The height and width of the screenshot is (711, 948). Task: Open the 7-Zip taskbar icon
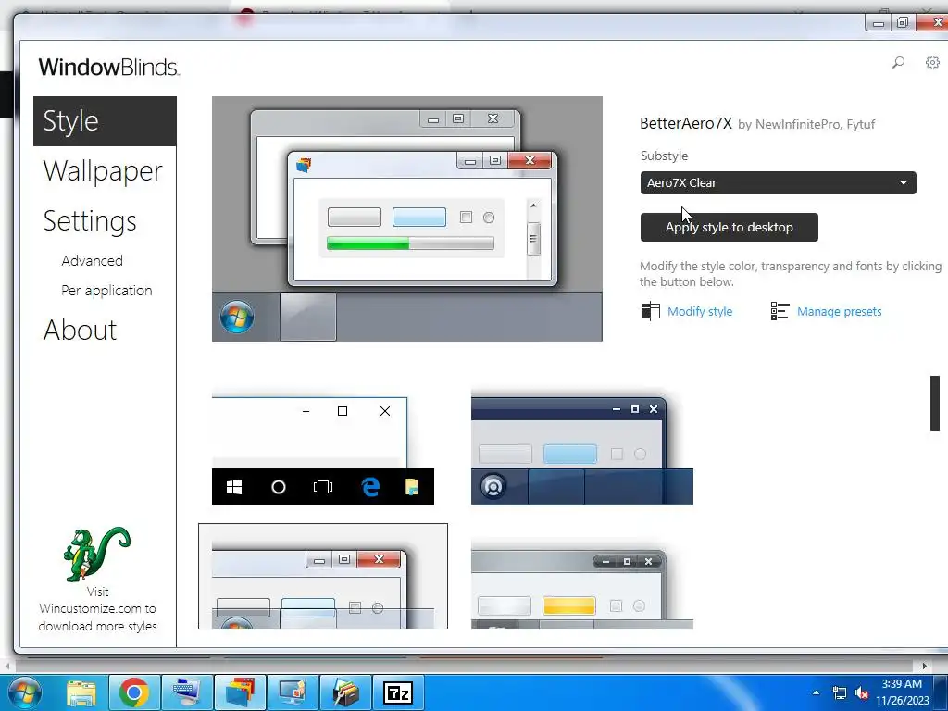pos(398,692)
